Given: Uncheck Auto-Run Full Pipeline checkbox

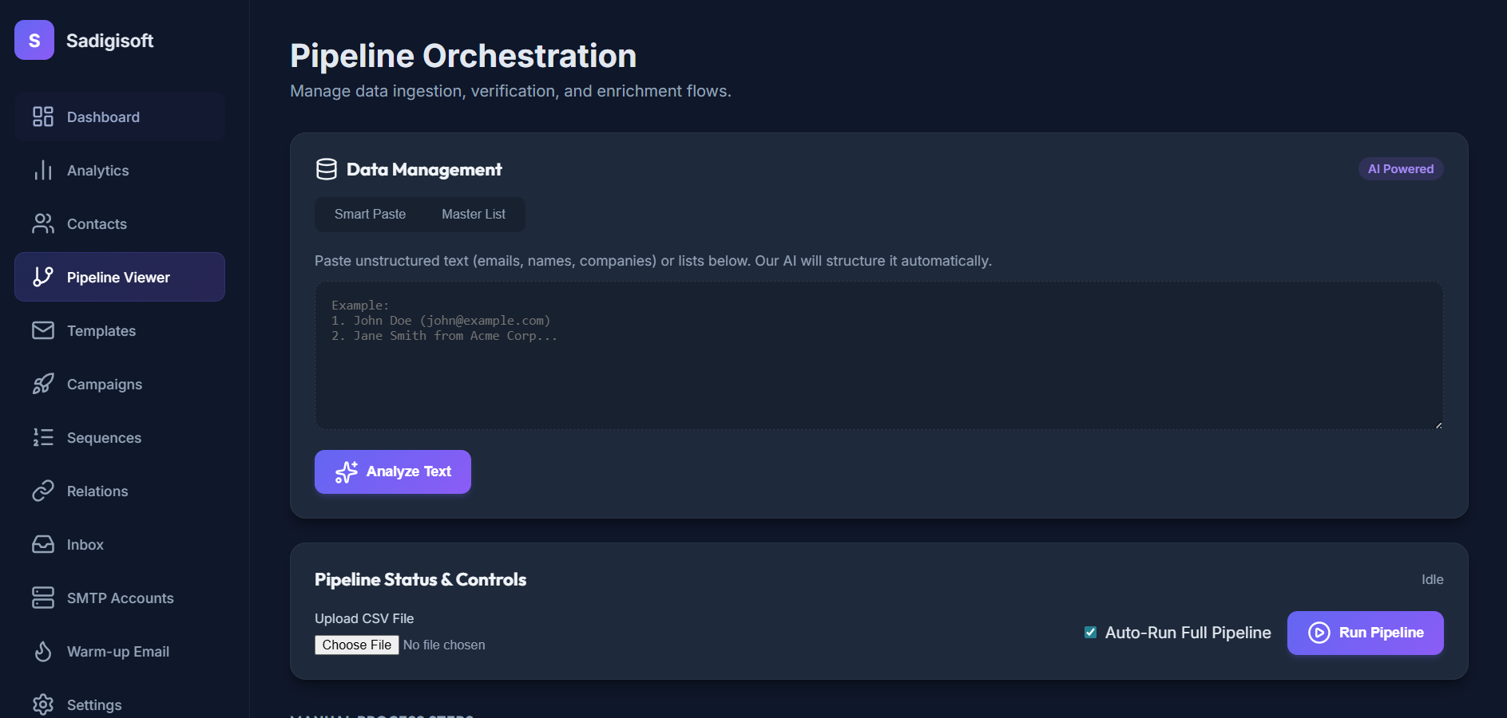Looking at the screenshot, I should pyautogui.click(x=1090, y=633).
